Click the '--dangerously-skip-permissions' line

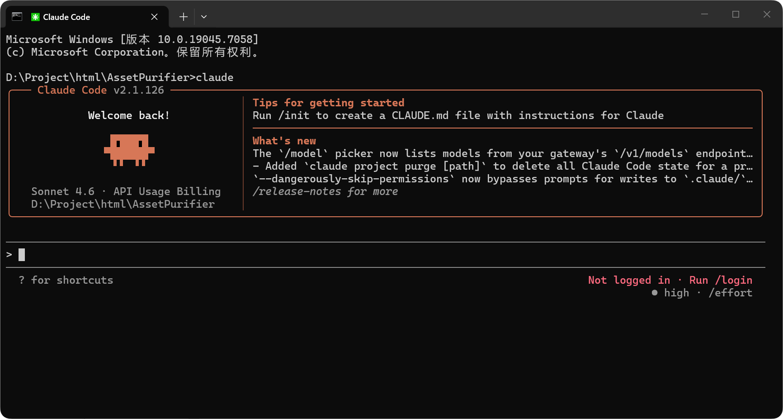point(503,179)
